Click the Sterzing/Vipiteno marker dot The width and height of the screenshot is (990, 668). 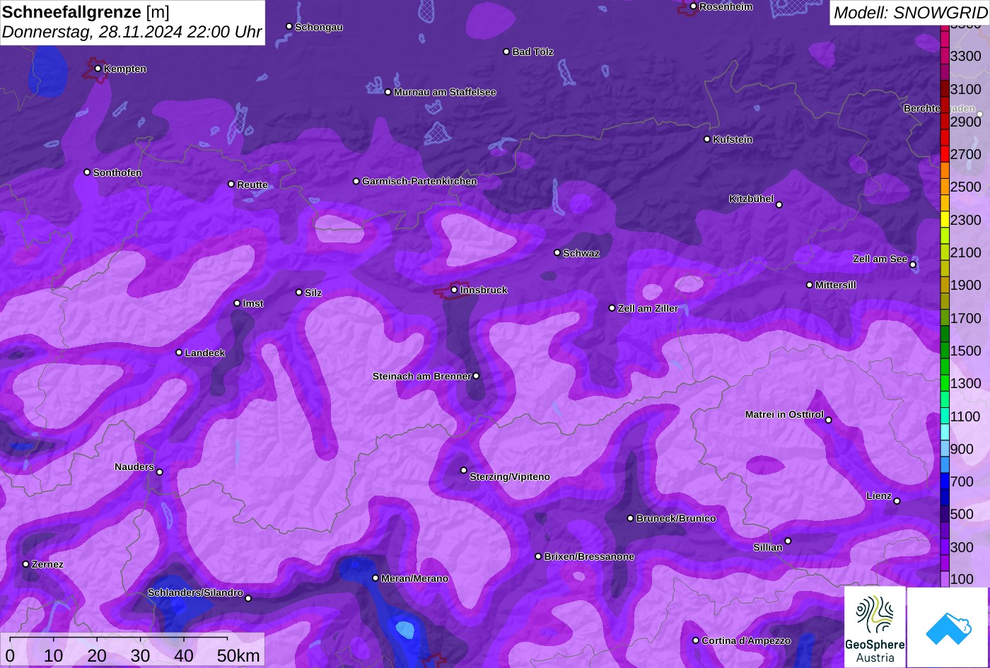coord(464,470)
